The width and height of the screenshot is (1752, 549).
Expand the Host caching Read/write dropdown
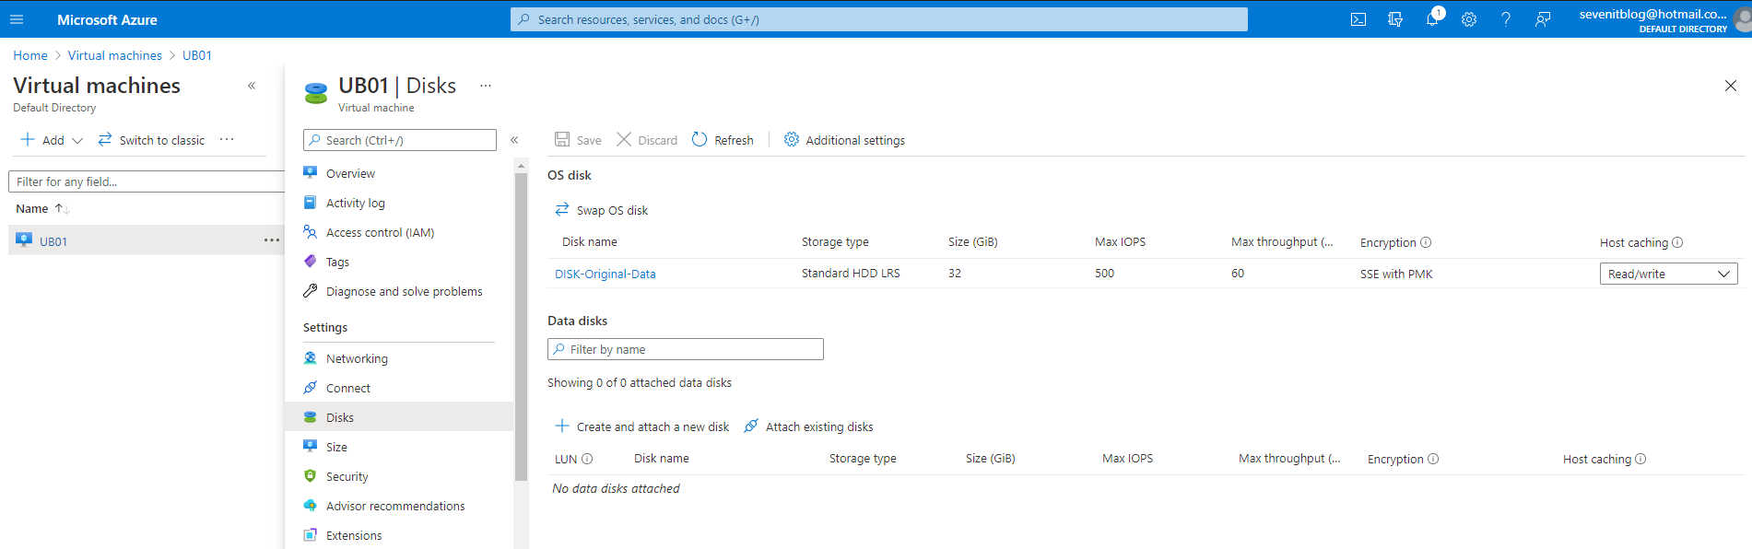click(1667, 274)
